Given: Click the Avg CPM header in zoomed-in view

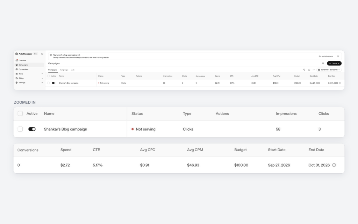Looking at the screenshot, I should 195,150.
